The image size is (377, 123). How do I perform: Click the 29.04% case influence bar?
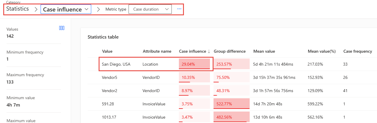(194, 64)
